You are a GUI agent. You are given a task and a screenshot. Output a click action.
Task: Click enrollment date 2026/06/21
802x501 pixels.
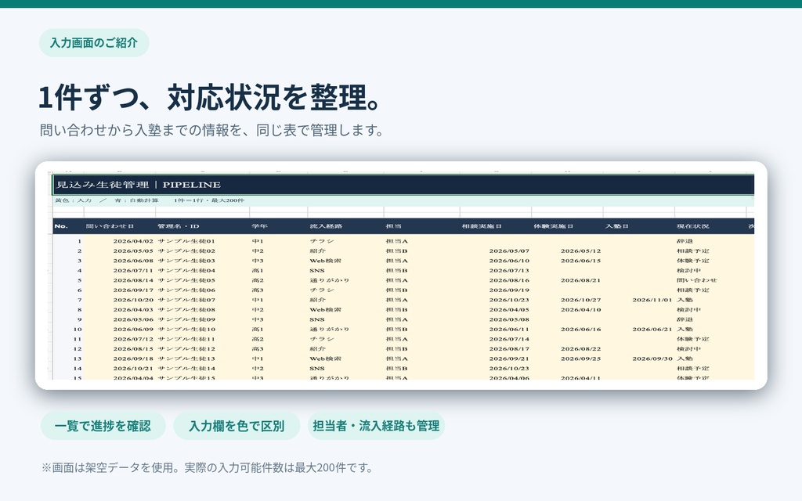[x=652, y=330]
